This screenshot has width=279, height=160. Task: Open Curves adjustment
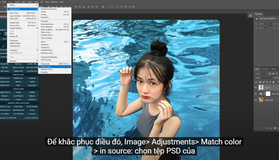55,15
